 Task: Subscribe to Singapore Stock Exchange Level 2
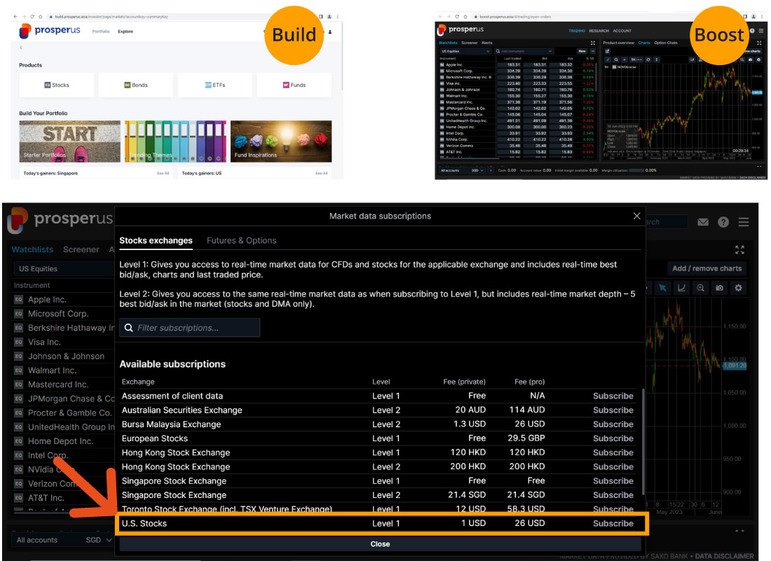[613, 495]
